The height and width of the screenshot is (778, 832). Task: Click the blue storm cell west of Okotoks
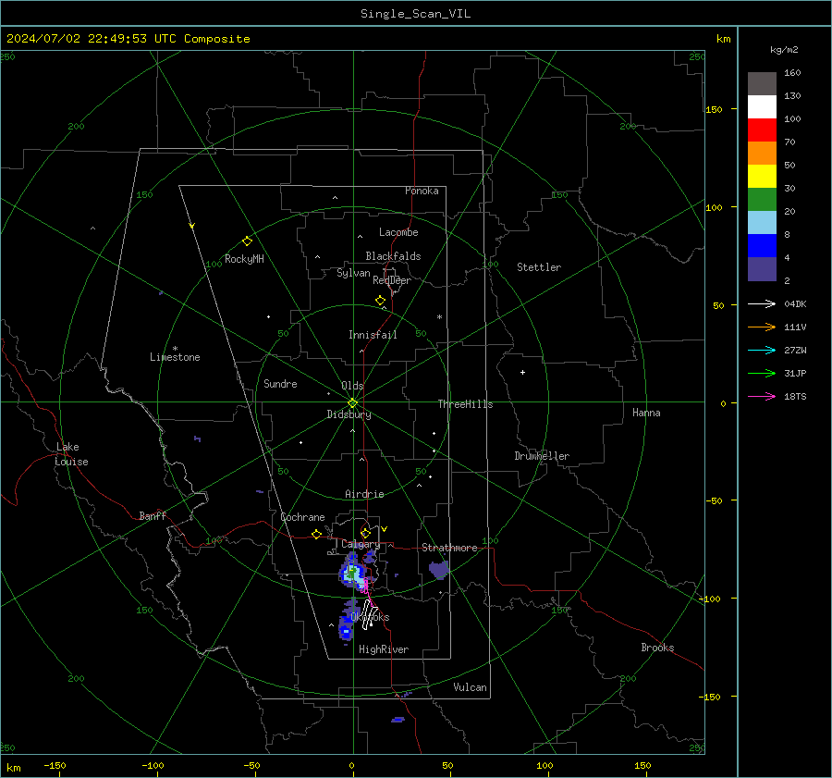pyautogui.click(x=346, y=630)
